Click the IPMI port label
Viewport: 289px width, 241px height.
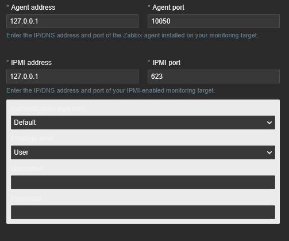pyautogui.click(x=166, y=63)
